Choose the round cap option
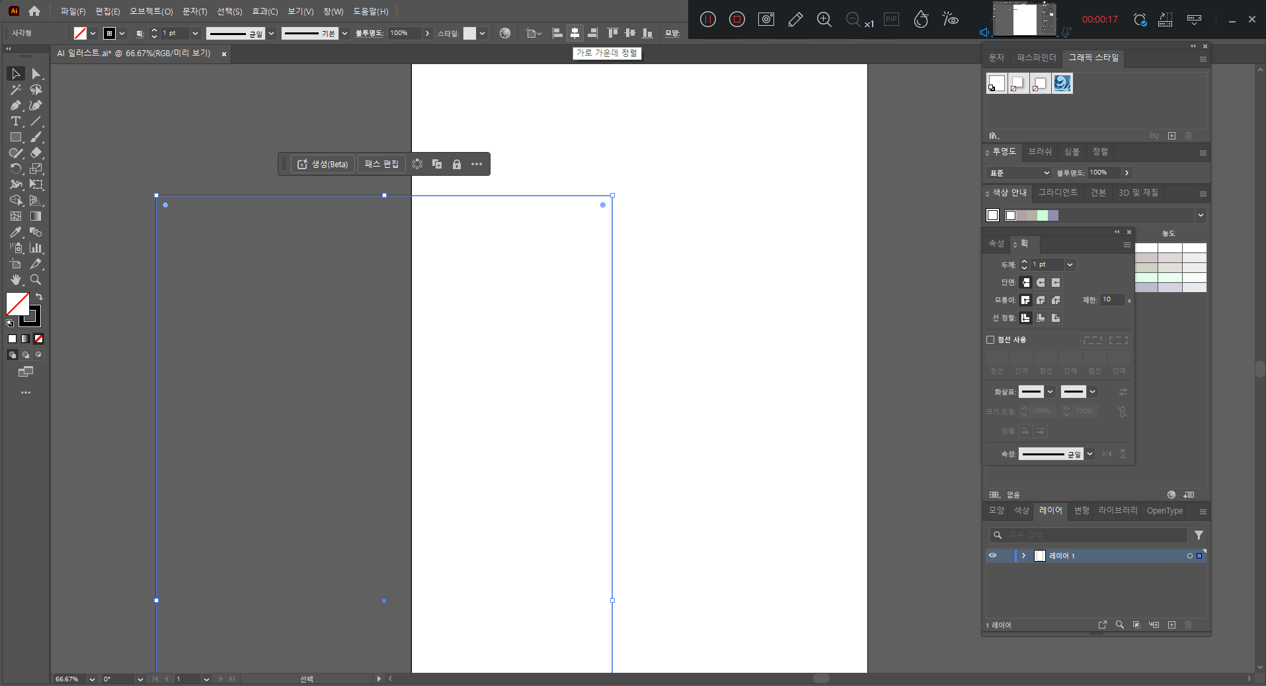This screenshot has width=1266, height=686. coord(1041,282)
